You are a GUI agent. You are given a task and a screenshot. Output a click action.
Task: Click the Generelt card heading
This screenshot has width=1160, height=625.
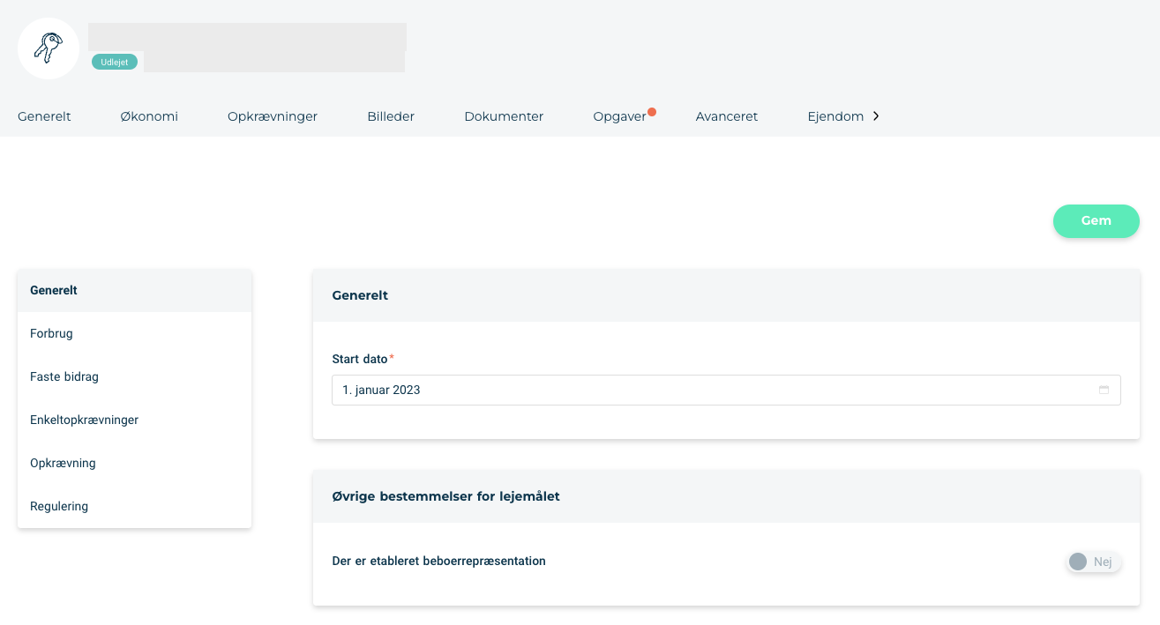[x=360, y=295]
